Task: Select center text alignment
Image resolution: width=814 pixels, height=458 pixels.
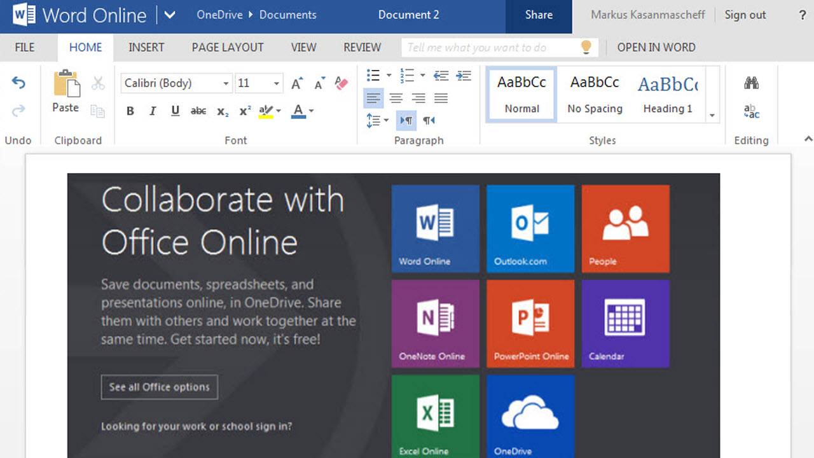Action: pyautogui.click(x=396, y=97)
